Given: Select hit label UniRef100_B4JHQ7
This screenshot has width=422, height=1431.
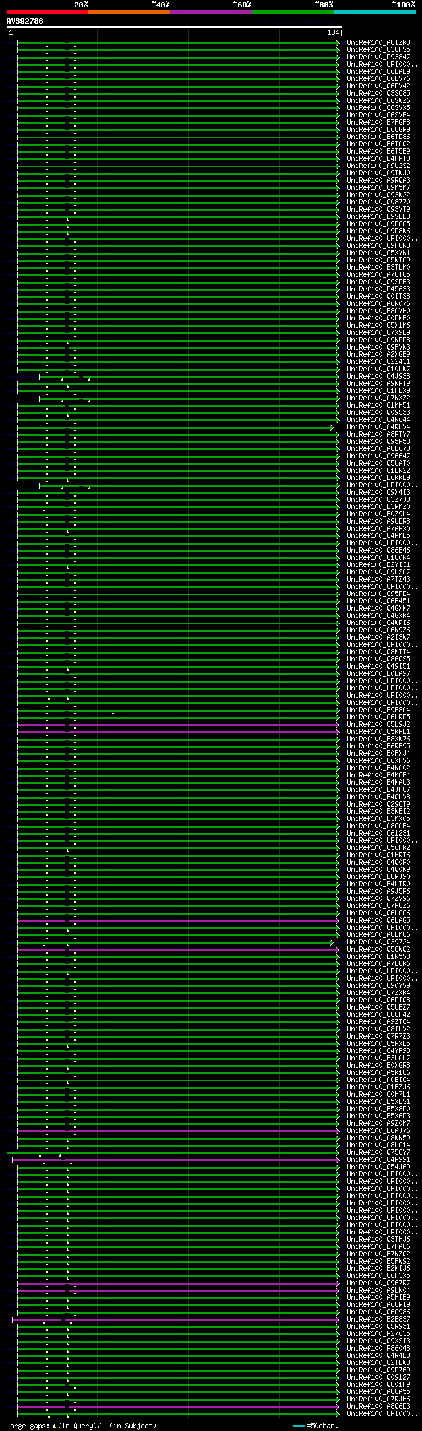Looking at the screenshot, I should (378, 790).
